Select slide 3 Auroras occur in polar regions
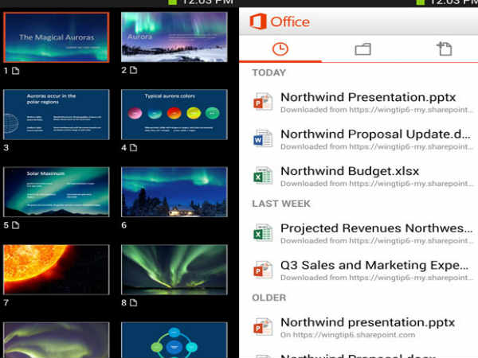Image resolution: width=478 pixels, height=358 pixels. (x=57, y=115)
